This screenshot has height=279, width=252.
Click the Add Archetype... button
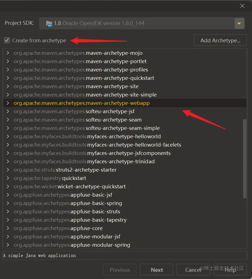click(220, 40)
